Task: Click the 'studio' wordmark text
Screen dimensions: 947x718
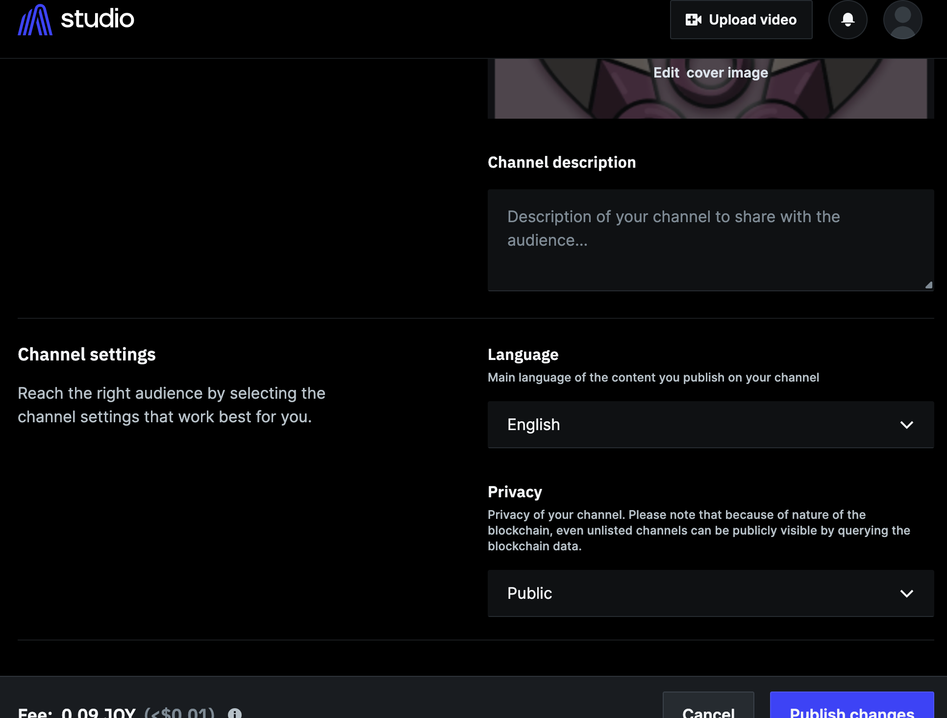Action: point(97,19)
